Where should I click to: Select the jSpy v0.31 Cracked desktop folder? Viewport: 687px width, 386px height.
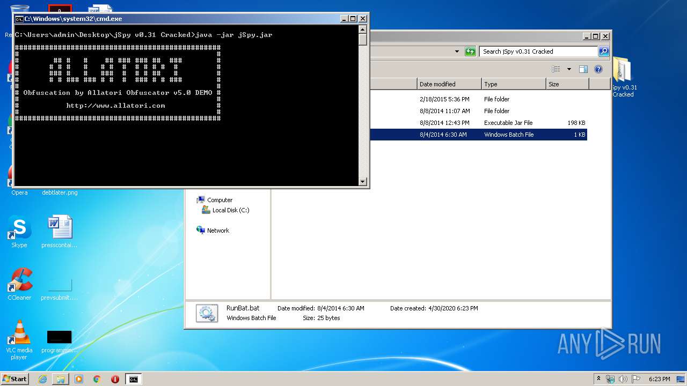pyautogui.click(x=623, y=77)
